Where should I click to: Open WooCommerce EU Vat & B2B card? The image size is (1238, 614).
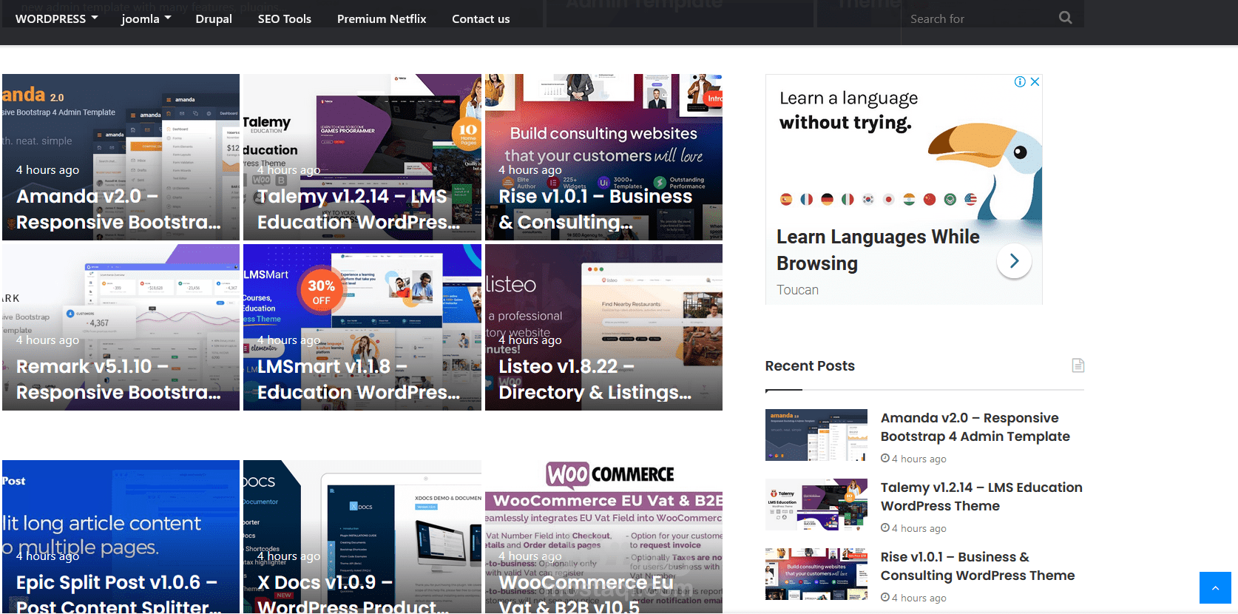pyautogui.click(x=603, y=537)
